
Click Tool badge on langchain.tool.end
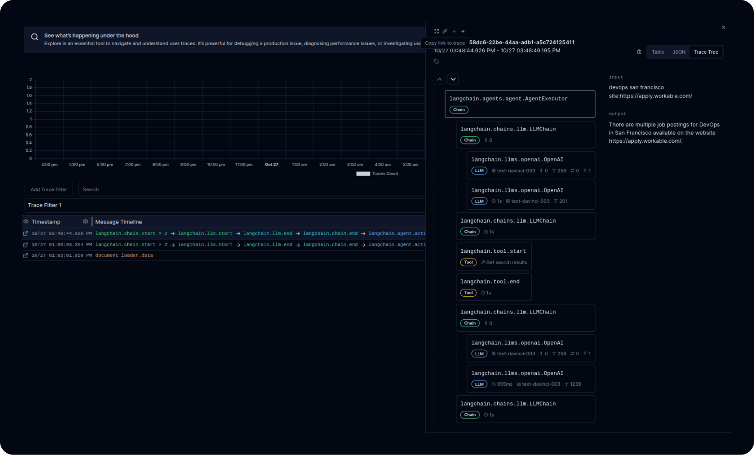[x=468, y=293]
